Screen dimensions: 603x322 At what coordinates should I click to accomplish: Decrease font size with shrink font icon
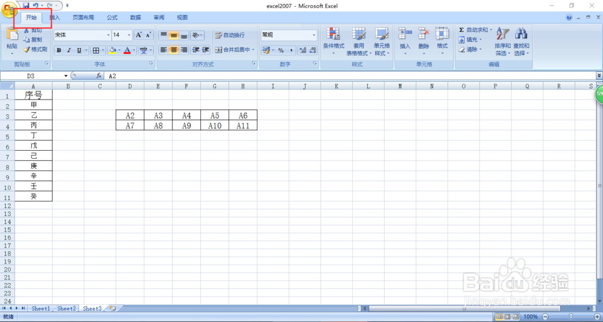click(148, 35)
